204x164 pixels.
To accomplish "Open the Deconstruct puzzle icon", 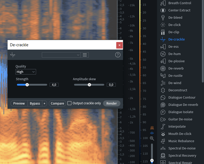I will 163,90.
